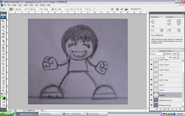Select the Move tool

(3, 21)
